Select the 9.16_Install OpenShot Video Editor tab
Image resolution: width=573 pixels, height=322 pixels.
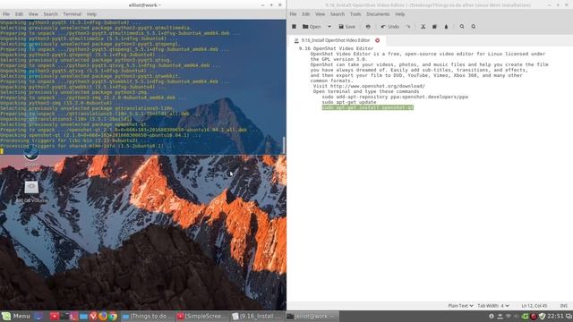[335, 40]
